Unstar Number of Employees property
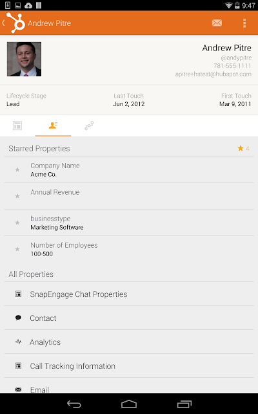This screenshot has height=414, width=258. pyautogui.click(x=17, y=249)
